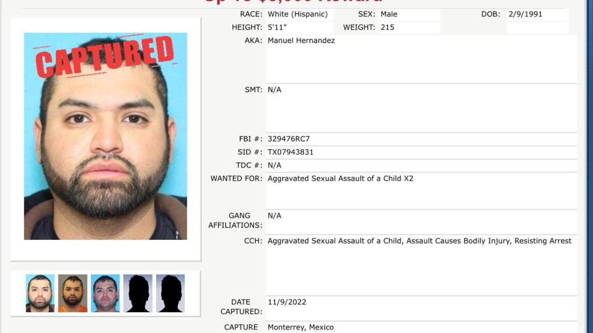This screenshot has height=333, width=593.
Task: Click the SEX field showing Male
Action: point(409,14)
